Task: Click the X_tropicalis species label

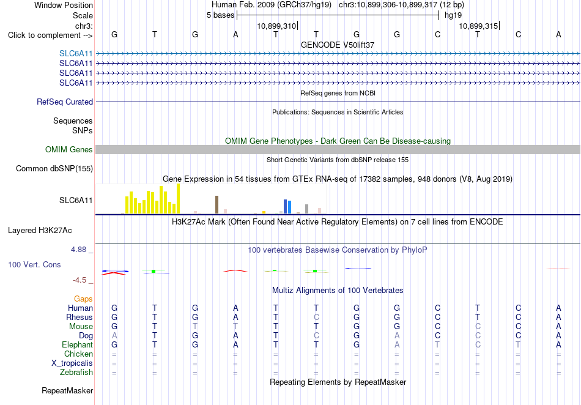Action: [72, 363]
